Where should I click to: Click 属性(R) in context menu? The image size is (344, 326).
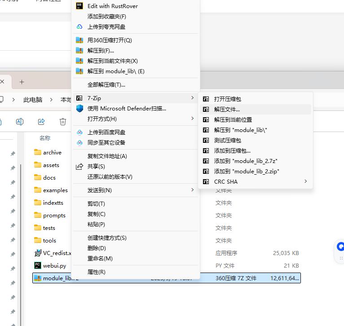(x=96, y=272)
